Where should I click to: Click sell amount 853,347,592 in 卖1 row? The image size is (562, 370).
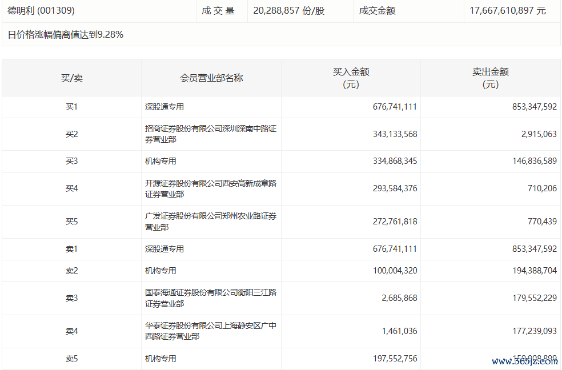535,249
